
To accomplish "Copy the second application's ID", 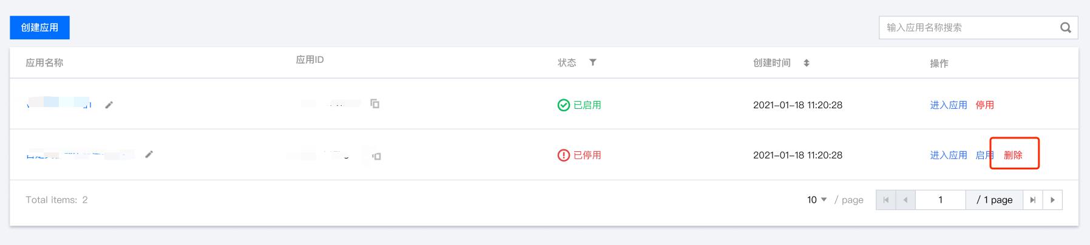I will click(x=376, y=156).
